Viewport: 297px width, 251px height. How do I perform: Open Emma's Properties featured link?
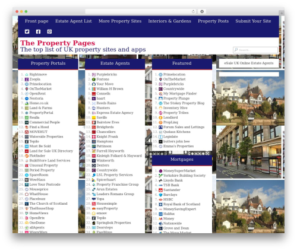(x=178, y=146)
